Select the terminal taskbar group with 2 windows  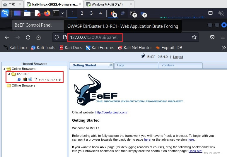133,14
